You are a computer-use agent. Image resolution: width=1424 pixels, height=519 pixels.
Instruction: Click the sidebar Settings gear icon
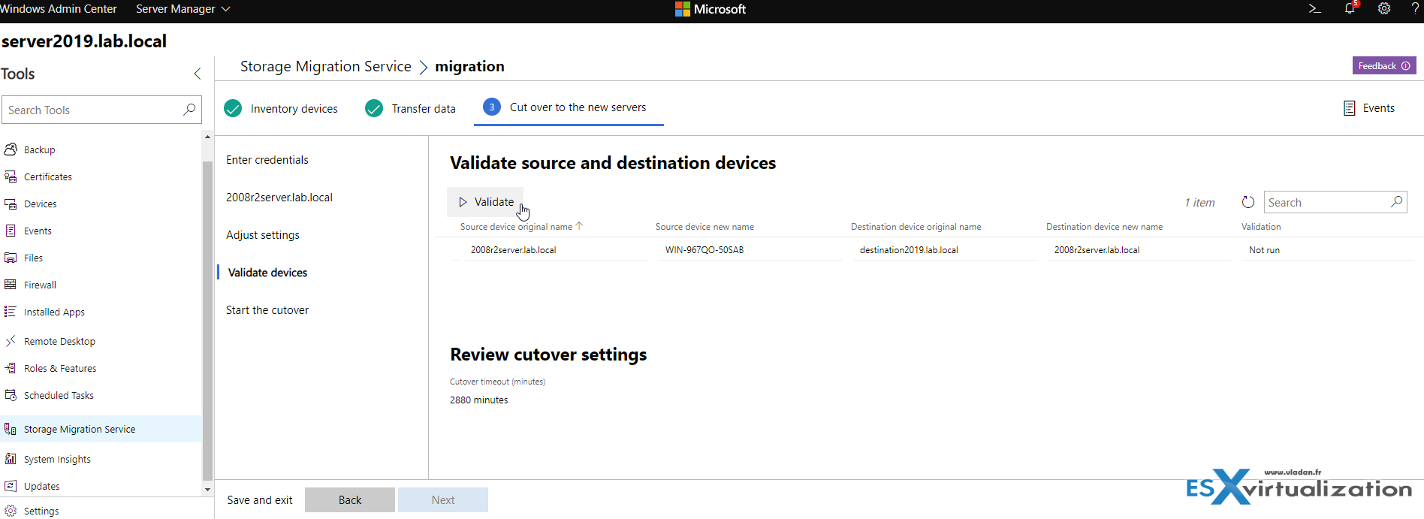11,511
